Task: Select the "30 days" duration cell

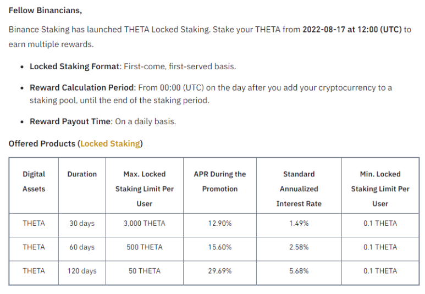Action: pyautogui.click(x=82, y=224)
